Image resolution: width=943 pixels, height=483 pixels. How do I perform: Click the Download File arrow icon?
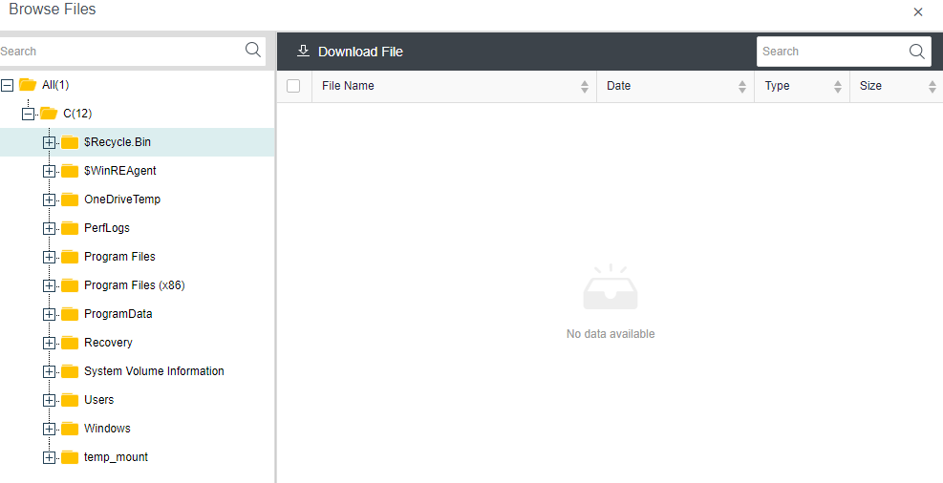click(x=304, y=51)
